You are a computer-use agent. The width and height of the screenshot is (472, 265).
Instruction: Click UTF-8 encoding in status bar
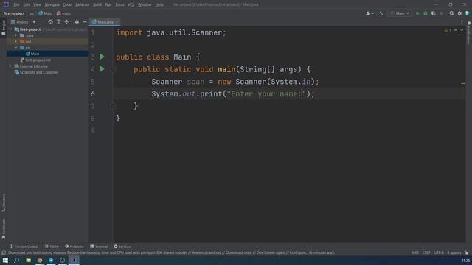click(439, 253)
